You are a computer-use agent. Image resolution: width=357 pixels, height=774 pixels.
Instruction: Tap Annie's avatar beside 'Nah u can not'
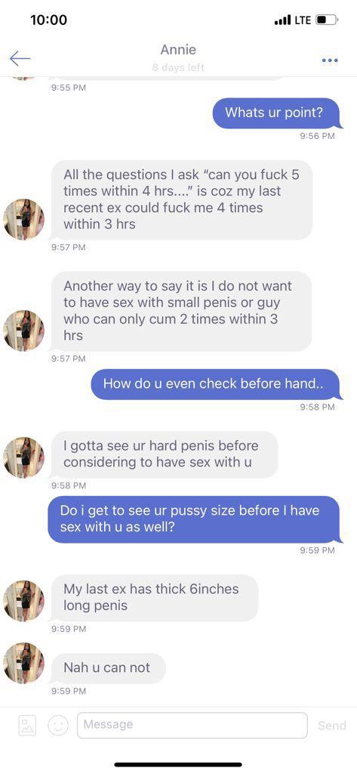click(23, 663)
